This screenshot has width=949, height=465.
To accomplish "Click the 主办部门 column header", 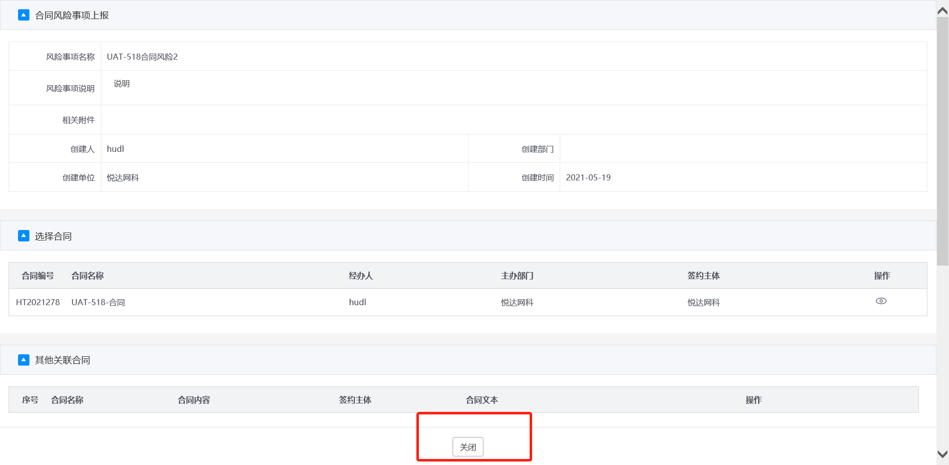I will click(517, 276).
